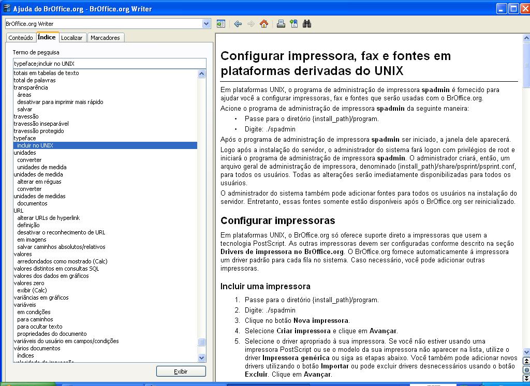Open the Localizar tab
Screen dimensions: 530x386
point(71,38)
